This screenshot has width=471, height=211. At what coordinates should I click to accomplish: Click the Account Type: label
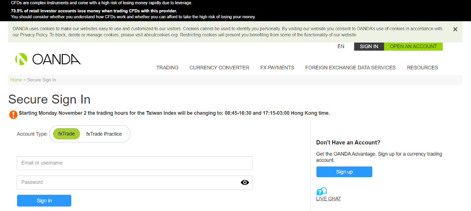point(32,134)
